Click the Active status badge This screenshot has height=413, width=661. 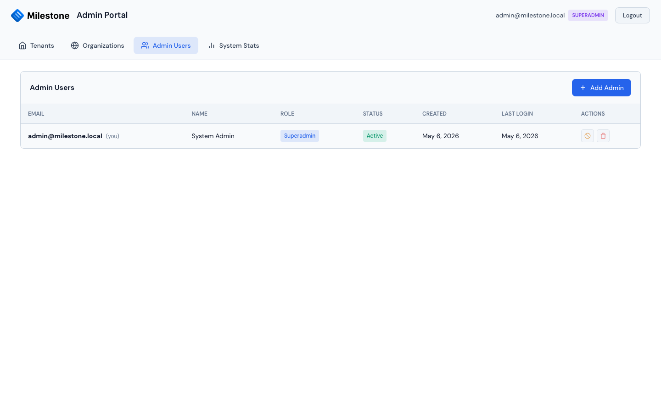[375, 136]
